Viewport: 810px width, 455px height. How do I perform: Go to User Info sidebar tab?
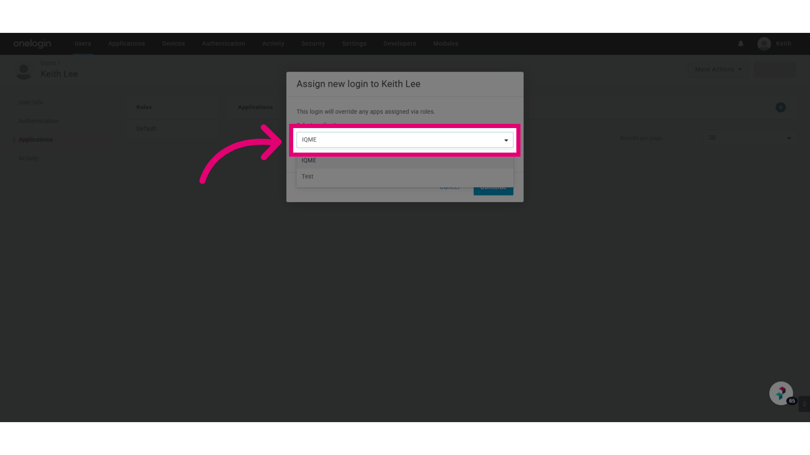(31, 102)
